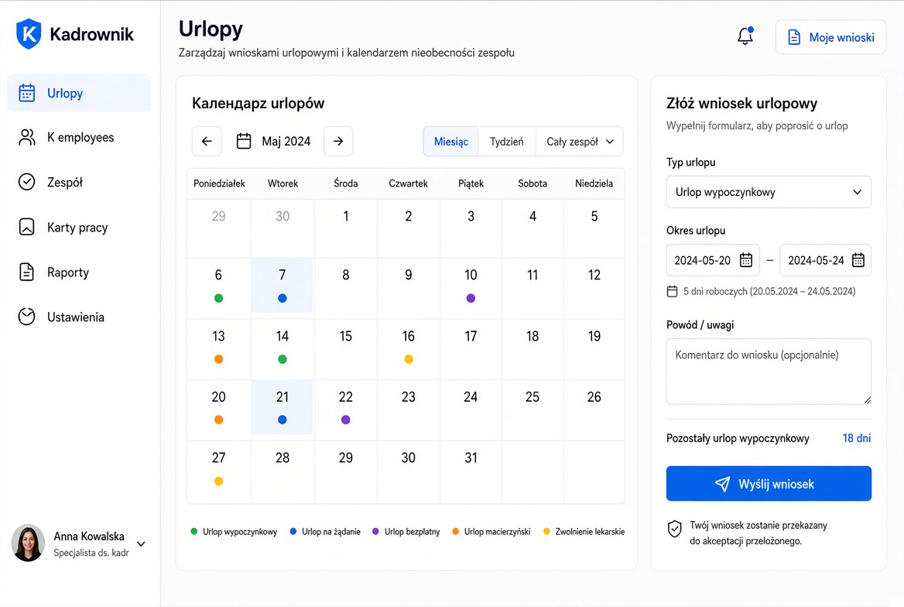Click small calendar icon beside 5 dni roboczych
The image size is (904, 607).
tap(673, 291)
